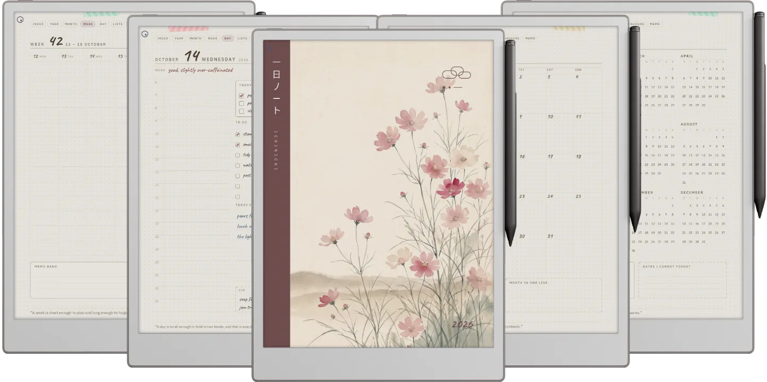Tap '14 WED' column on the week planner
Image resolution: width=767 pixels, height=382 pixels.
click(96, 56)
